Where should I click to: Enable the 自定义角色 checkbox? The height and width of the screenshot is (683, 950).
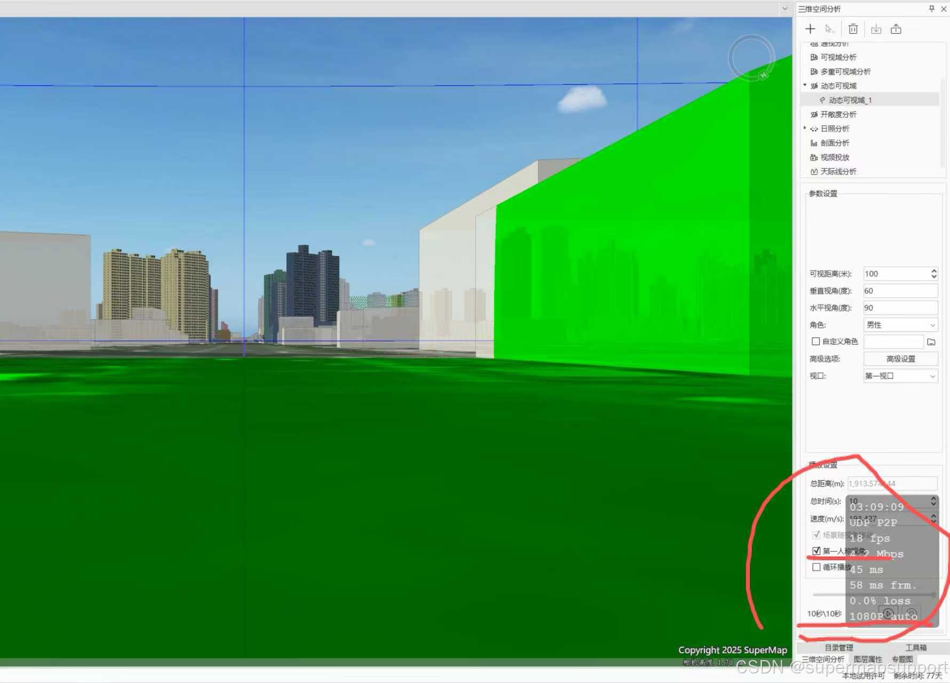[816, 341]
